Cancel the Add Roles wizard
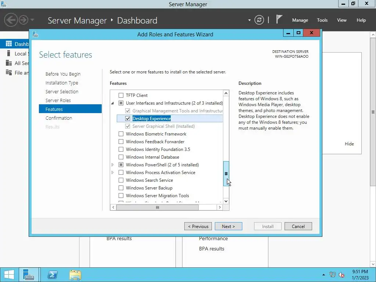 tap(298, 226)
